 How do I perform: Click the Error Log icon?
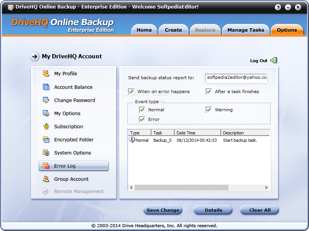[46, 166]
